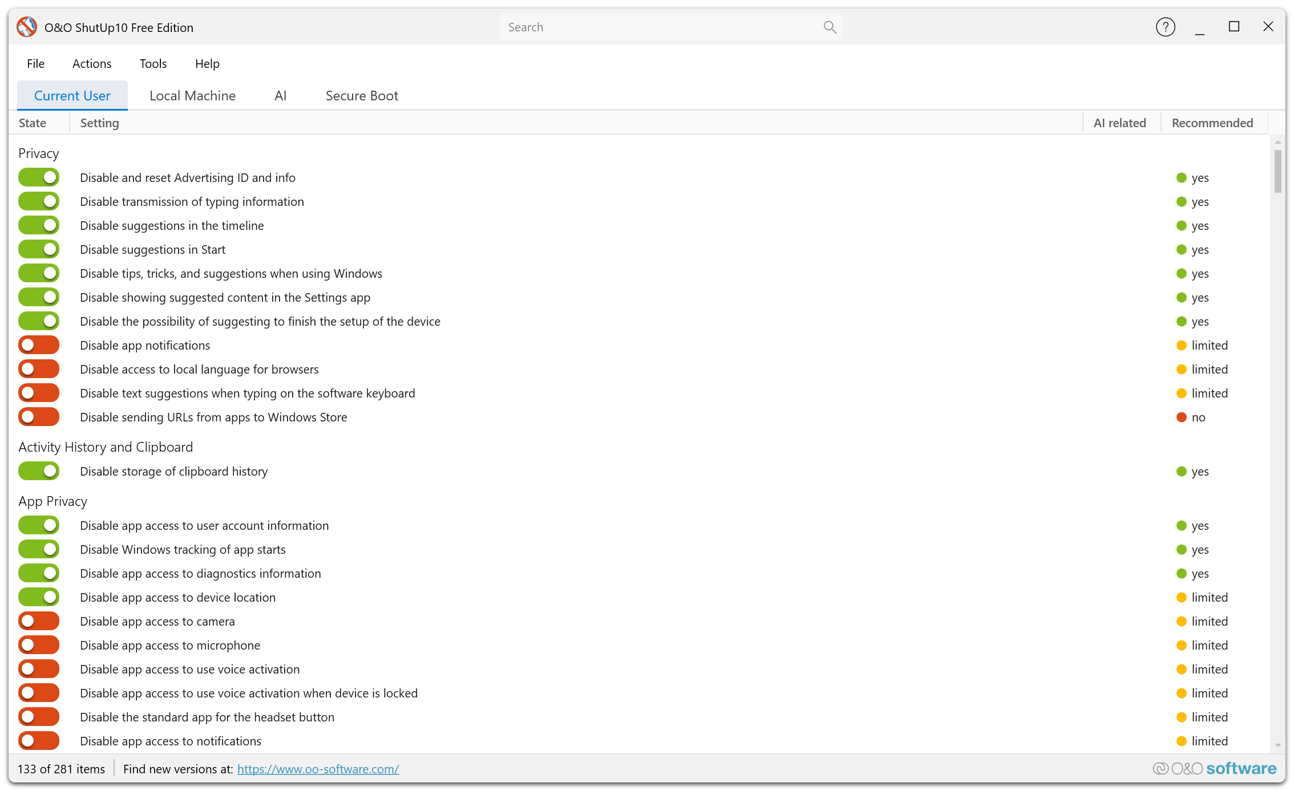Click the O&O software logo in status bar
Image resolution: width=1294 pixels, height=791 pixels.
point(1214,768)
